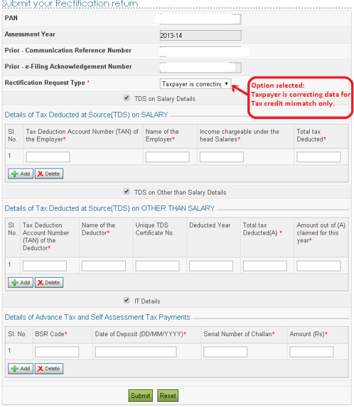
Task: Delete a row in Advance Tax payments
Action: [x=48, y=369]
